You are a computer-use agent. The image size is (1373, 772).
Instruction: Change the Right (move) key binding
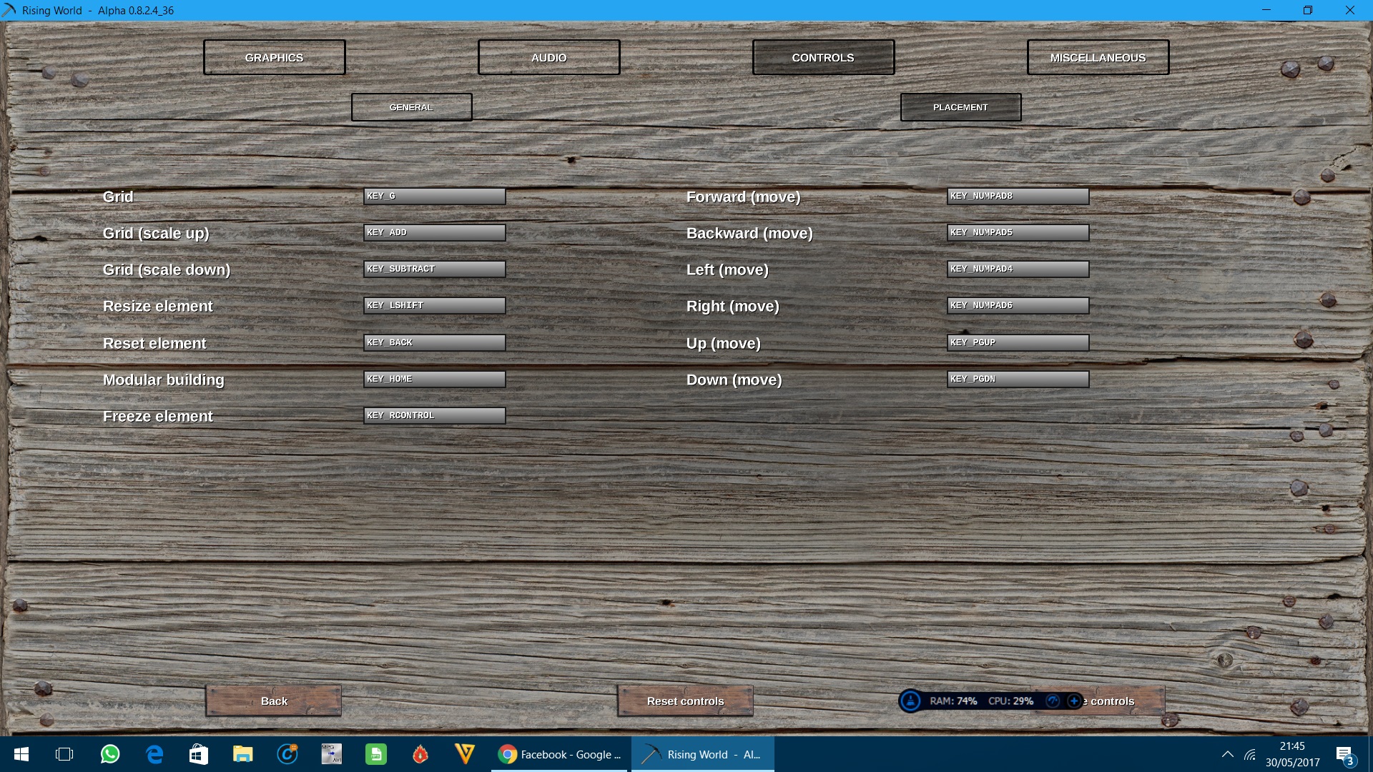pyautogui.click(x=1018, y=305)
